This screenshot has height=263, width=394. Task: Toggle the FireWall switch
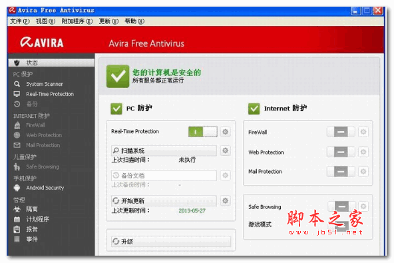click(341, 132)
